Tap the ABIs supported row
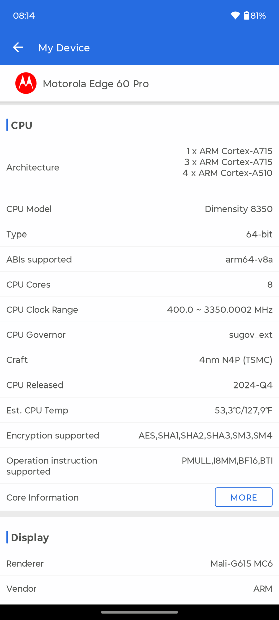 click(x=139, y=259)
